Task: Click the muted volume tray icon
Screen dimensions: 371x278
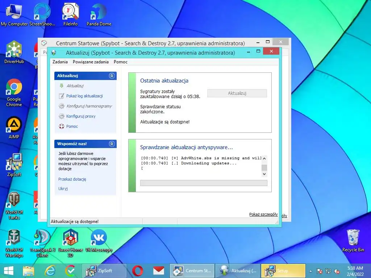Action: [337, 271]
